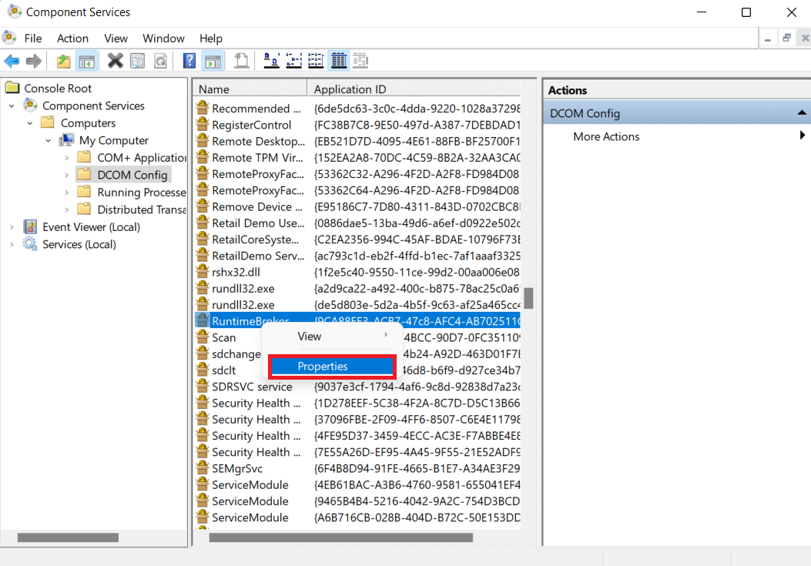Open View submenu in context menu
The width and height of the screenshot is (811, 566).
tap(332, 337)
